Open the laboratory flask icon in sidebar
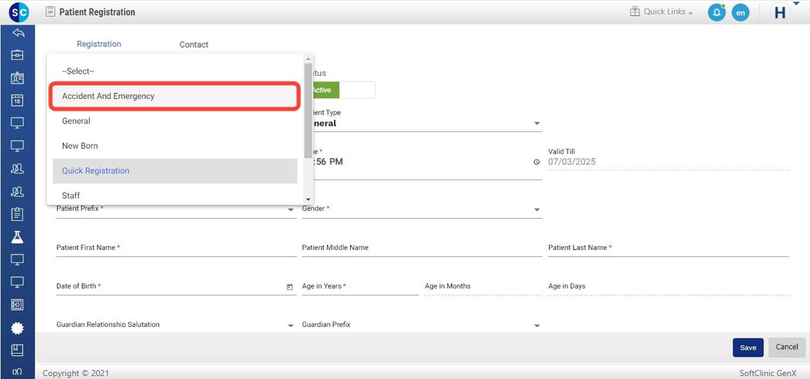Screen dimensions: 810x379 17,237
